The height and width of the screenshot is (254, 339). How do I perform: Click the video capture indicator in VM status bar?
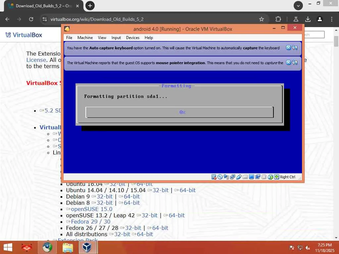pyautogui.click(x=258, y=177)
